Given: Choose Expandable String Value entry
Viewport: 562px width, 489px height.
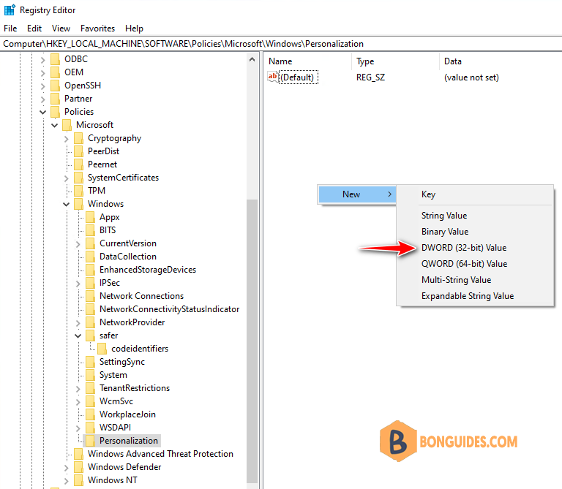Looking at the screenshot, I should click(468, 296).
